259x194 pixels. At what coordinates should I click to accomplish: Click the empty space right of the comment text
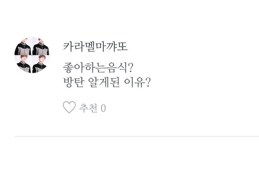pyautogui.click(x=205, y=75)
